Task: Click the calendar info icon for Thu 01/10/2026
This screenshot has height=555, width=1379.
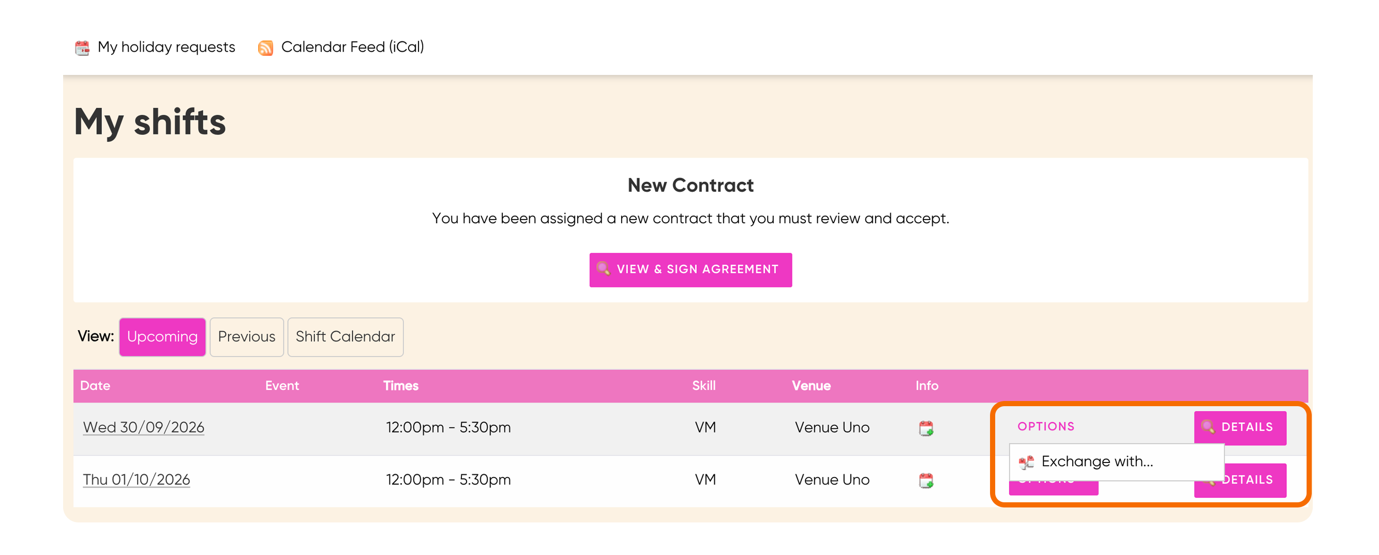Action: pos(926,481)
